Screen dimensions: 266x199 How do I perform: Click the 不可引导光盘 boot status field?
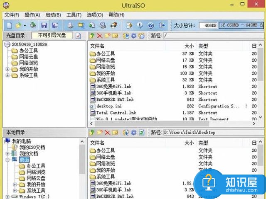pos(52,35)
